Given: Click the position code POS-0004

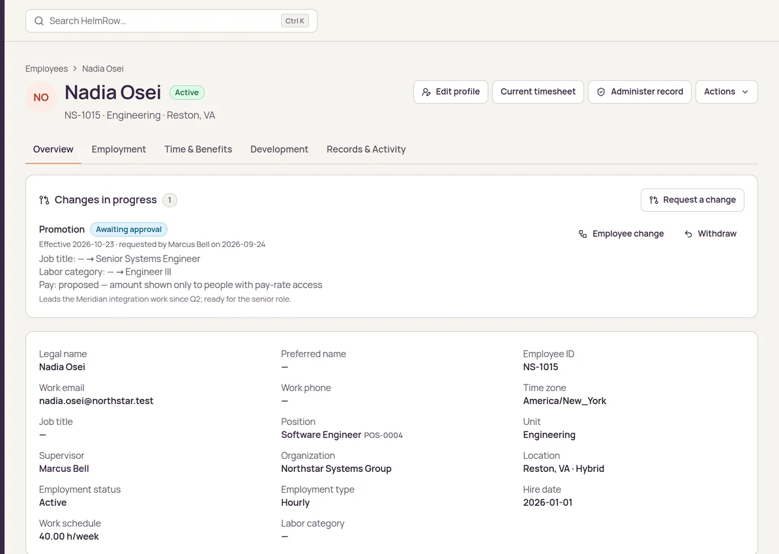Looking at the screenshot, I should click(x=383, y=435).
